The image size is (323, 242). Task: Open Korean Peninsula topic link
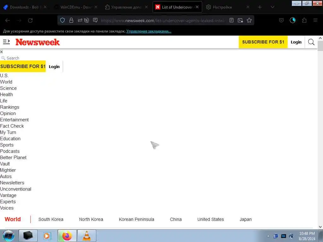click(136, 219)
